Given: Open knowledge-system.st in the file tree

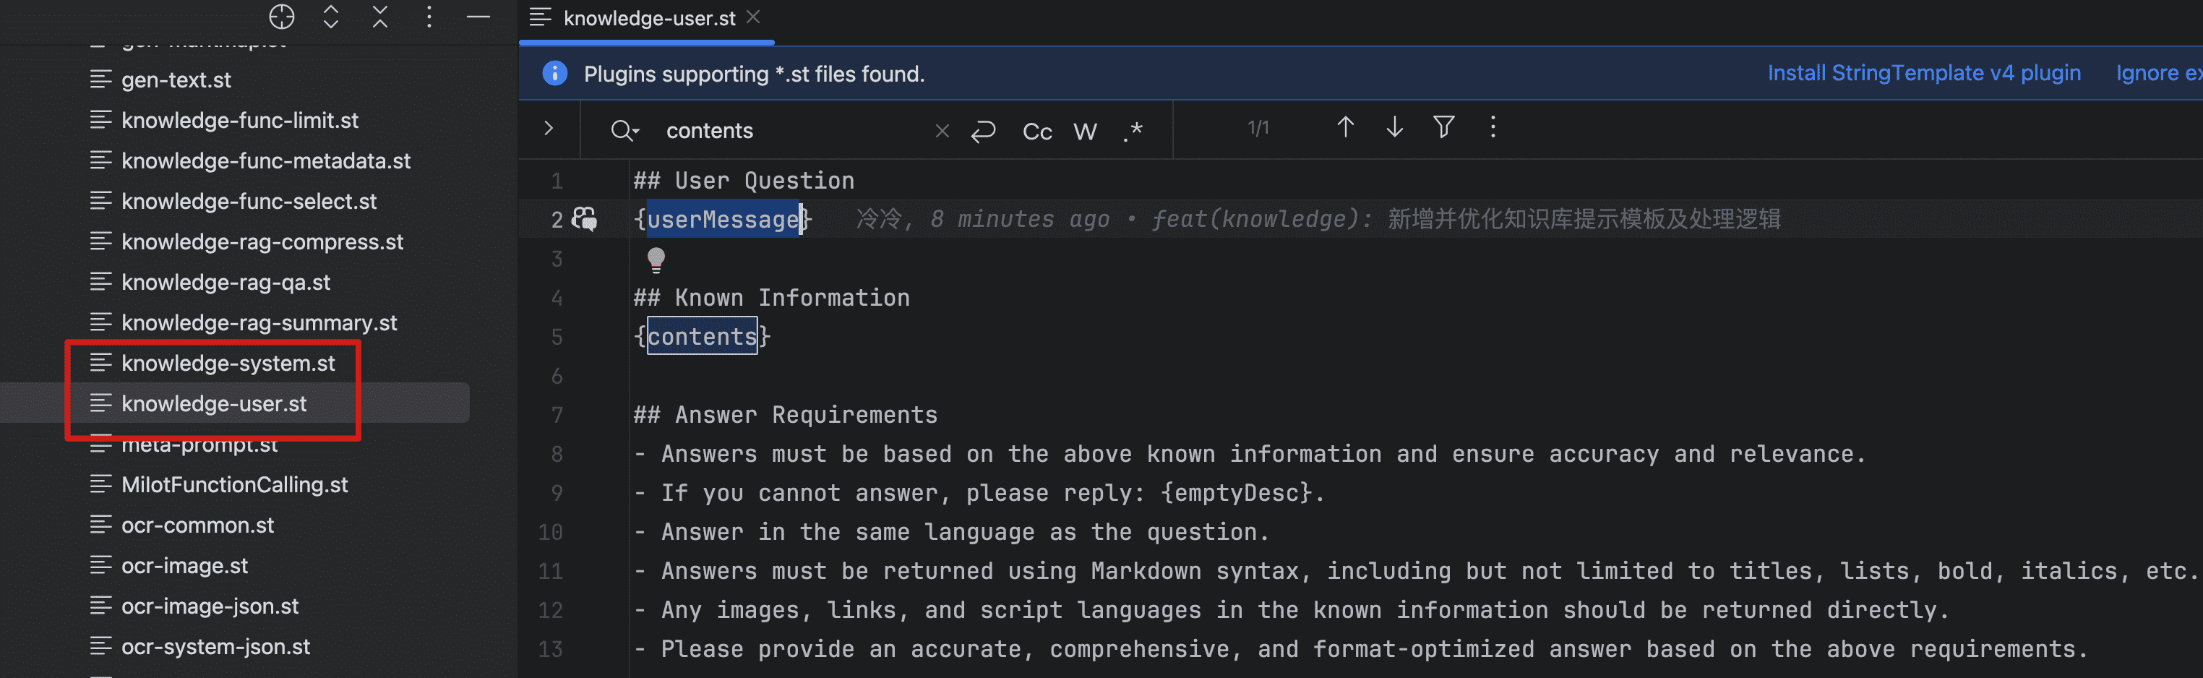Looking at the screenshot, I should pos(228,364).
